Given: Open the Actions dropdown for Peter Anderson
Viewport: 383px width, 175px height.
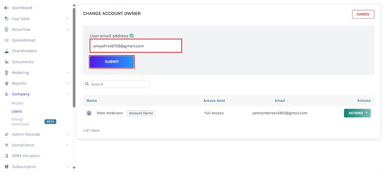Looking at the screenshot, I should pyautogui.click(x=357, y=113).
